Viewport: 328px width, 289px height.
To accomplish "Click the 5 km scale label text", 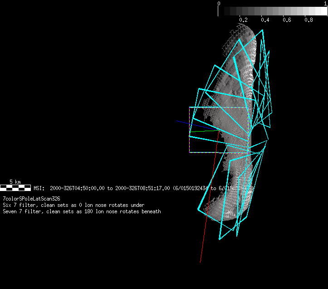I will (x=15, y=182).
